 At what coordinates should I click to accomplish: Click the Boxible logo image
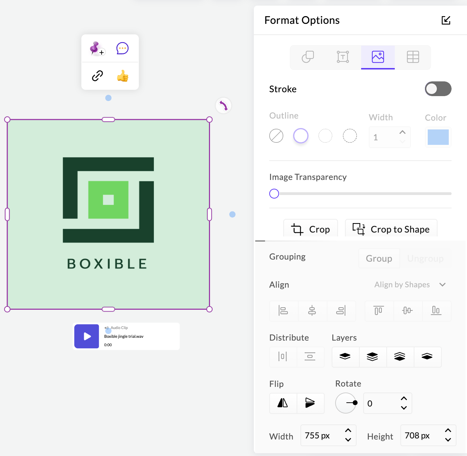[108, 214]
